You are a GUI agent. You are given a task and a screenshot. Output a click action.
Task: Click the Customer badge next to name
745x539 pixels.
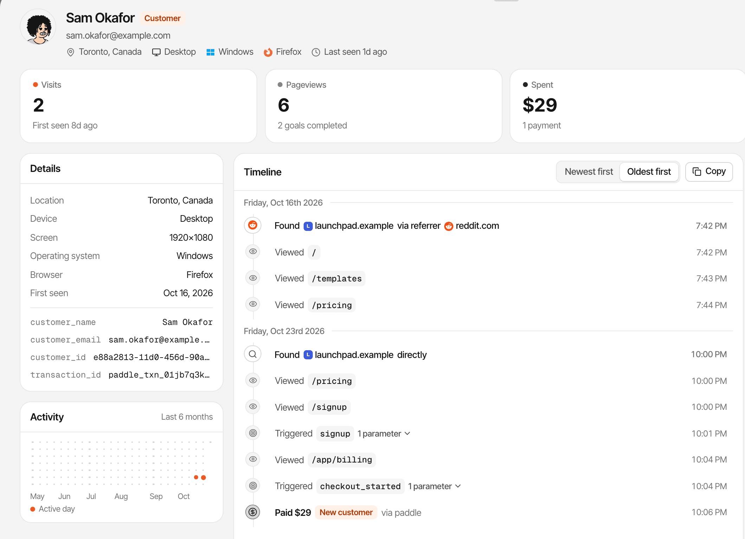coord(162,18)
